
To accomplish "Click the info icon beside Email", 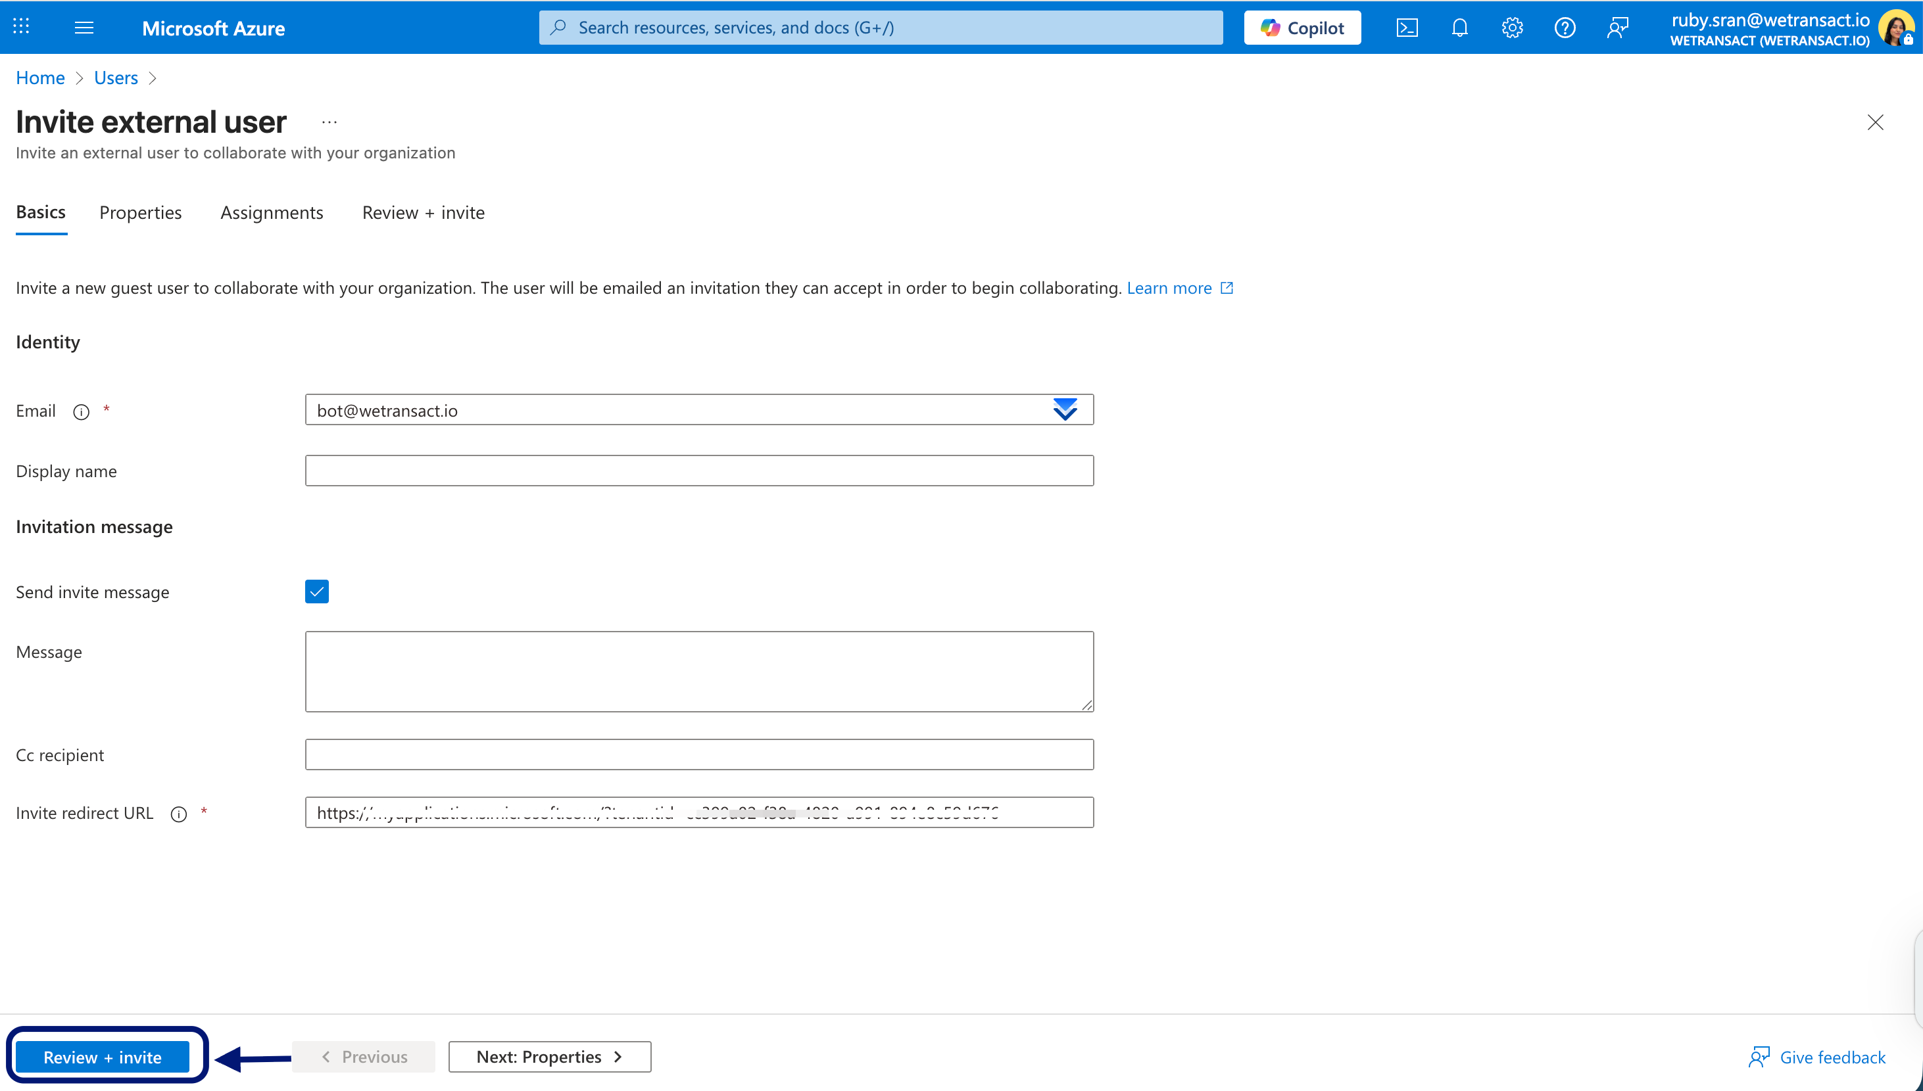I will [81, 411].
